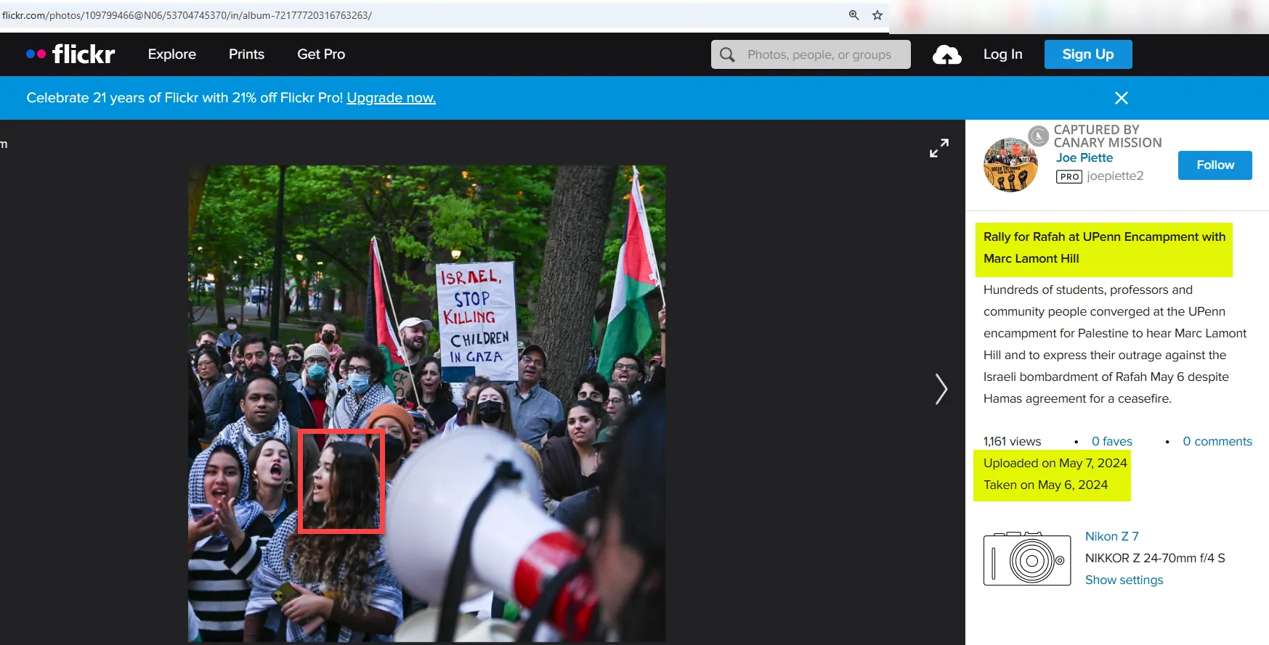Close the Flickr Pro promotion banner
Screen dimensions: 1269x645
[x=1121, y=98]
